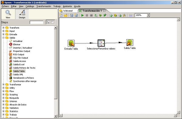Image resolution: width=182 pixels, height=119 pixels.
Task: Expand the Utility folder
Action: [3, 88]
